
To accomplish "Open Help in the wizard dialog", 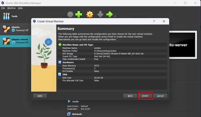I will pyautogui.click(x=40, y=96).
